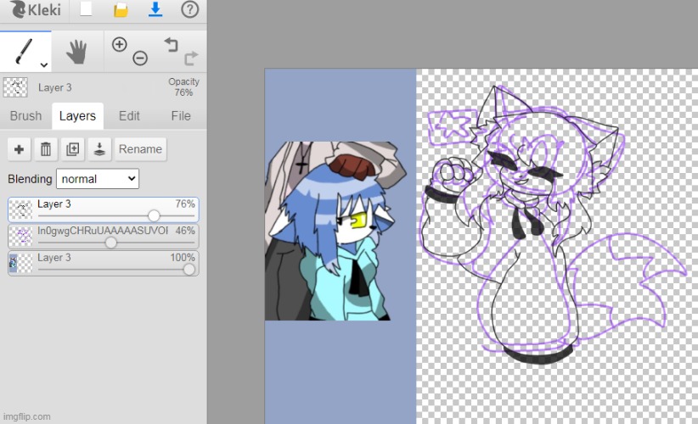Select the Brush tool
Screen dimensions: 698x424
click(x=25, y=51)
